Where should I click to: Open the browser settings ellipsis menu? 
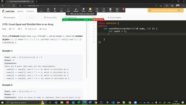tap(183, 6)
